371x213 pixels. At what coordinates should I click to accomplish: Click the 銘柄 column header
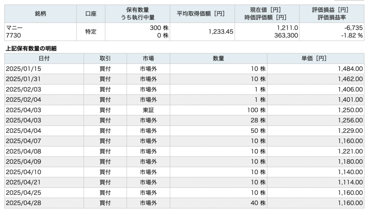coord(41,14)
